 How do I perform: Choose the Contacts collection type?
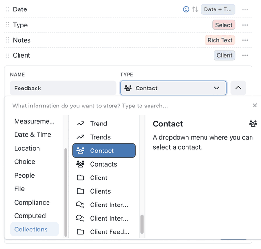(x=104, y=164)
